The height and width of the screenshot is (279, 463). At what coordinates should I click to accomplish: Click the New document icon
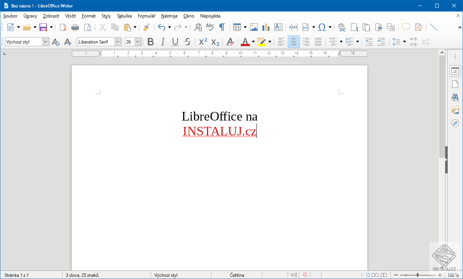(10, 27)
